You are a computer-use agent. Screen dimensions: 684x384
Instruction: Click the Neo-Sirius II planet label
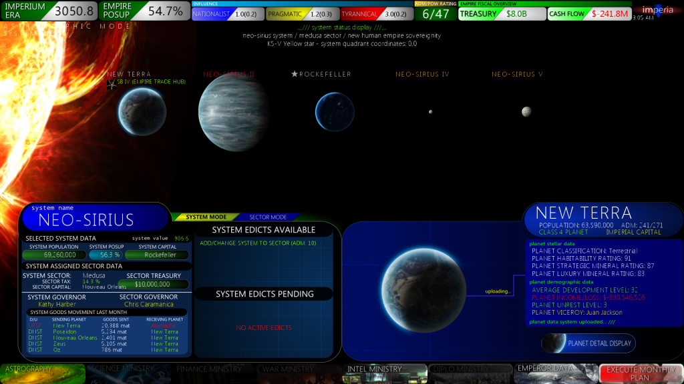[228, 74]
